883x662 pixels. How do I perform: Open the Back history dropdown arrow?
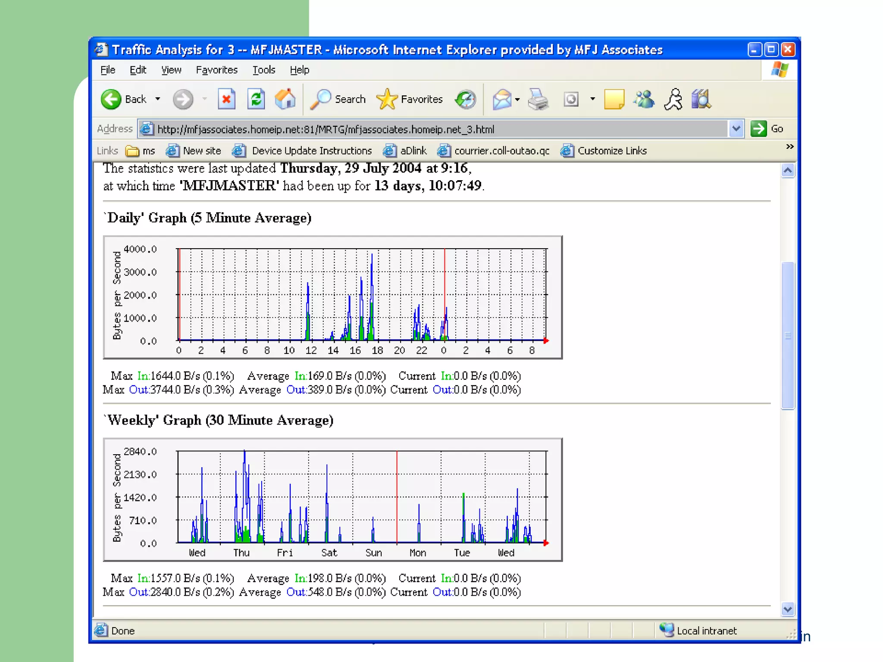point(158,99)
